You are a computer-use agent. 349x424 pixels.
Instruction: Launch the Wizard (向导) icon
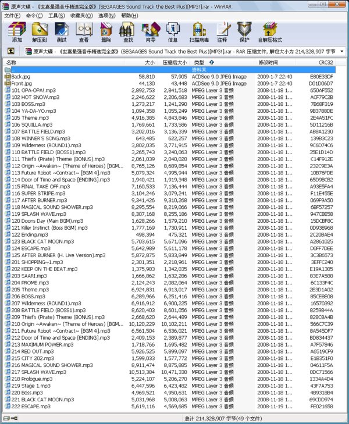150,32
